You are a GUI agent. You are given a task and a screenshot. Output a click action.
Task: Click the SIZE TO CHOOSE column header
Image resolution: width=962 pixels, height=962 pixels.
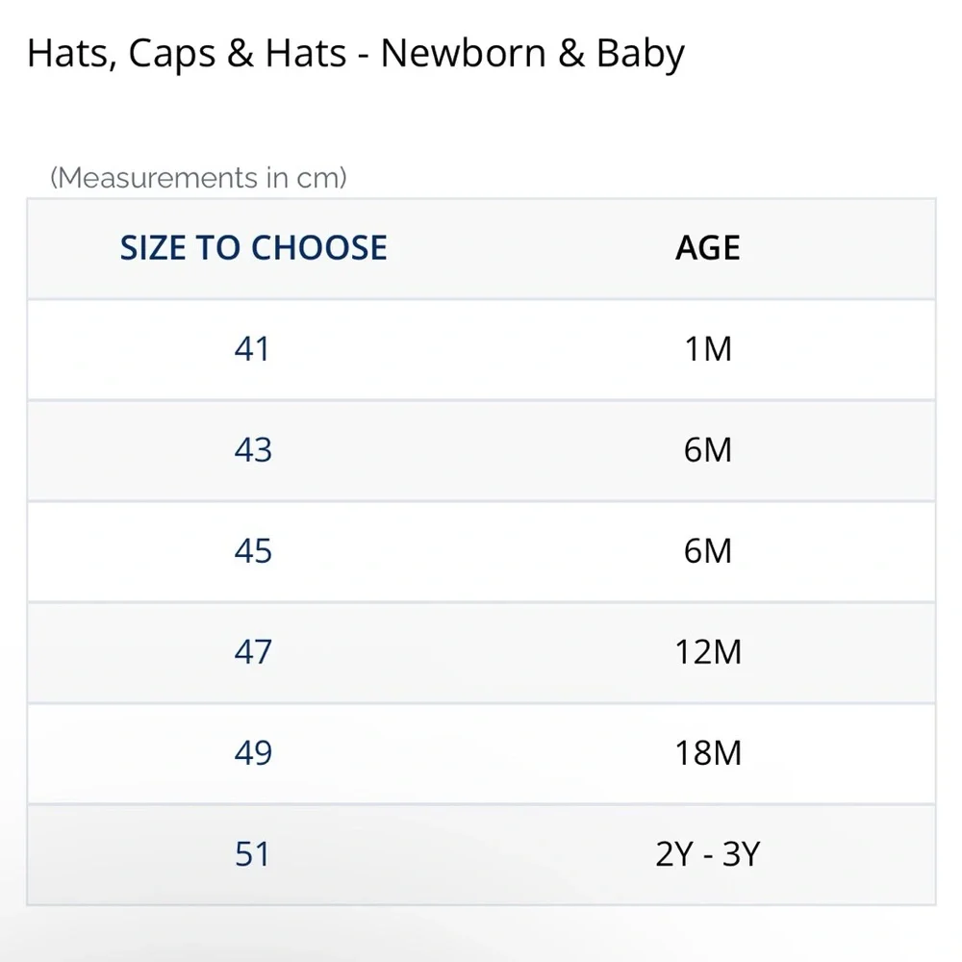click(x=253, y=248)
